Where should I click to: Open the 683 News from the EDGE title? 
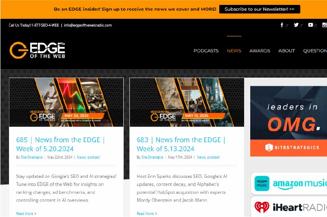(181, 144)
